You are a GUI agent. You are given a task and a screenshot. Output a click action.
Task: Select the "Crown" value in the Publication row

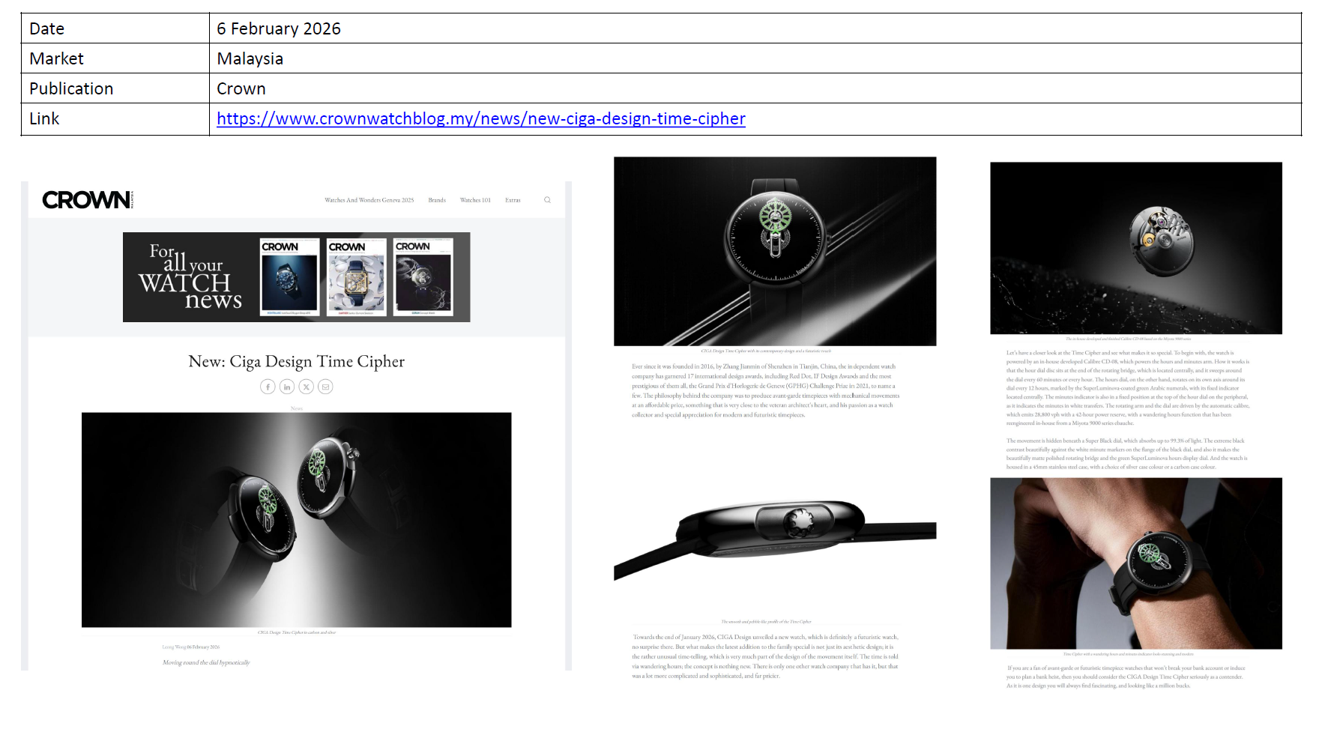[241, 88]
